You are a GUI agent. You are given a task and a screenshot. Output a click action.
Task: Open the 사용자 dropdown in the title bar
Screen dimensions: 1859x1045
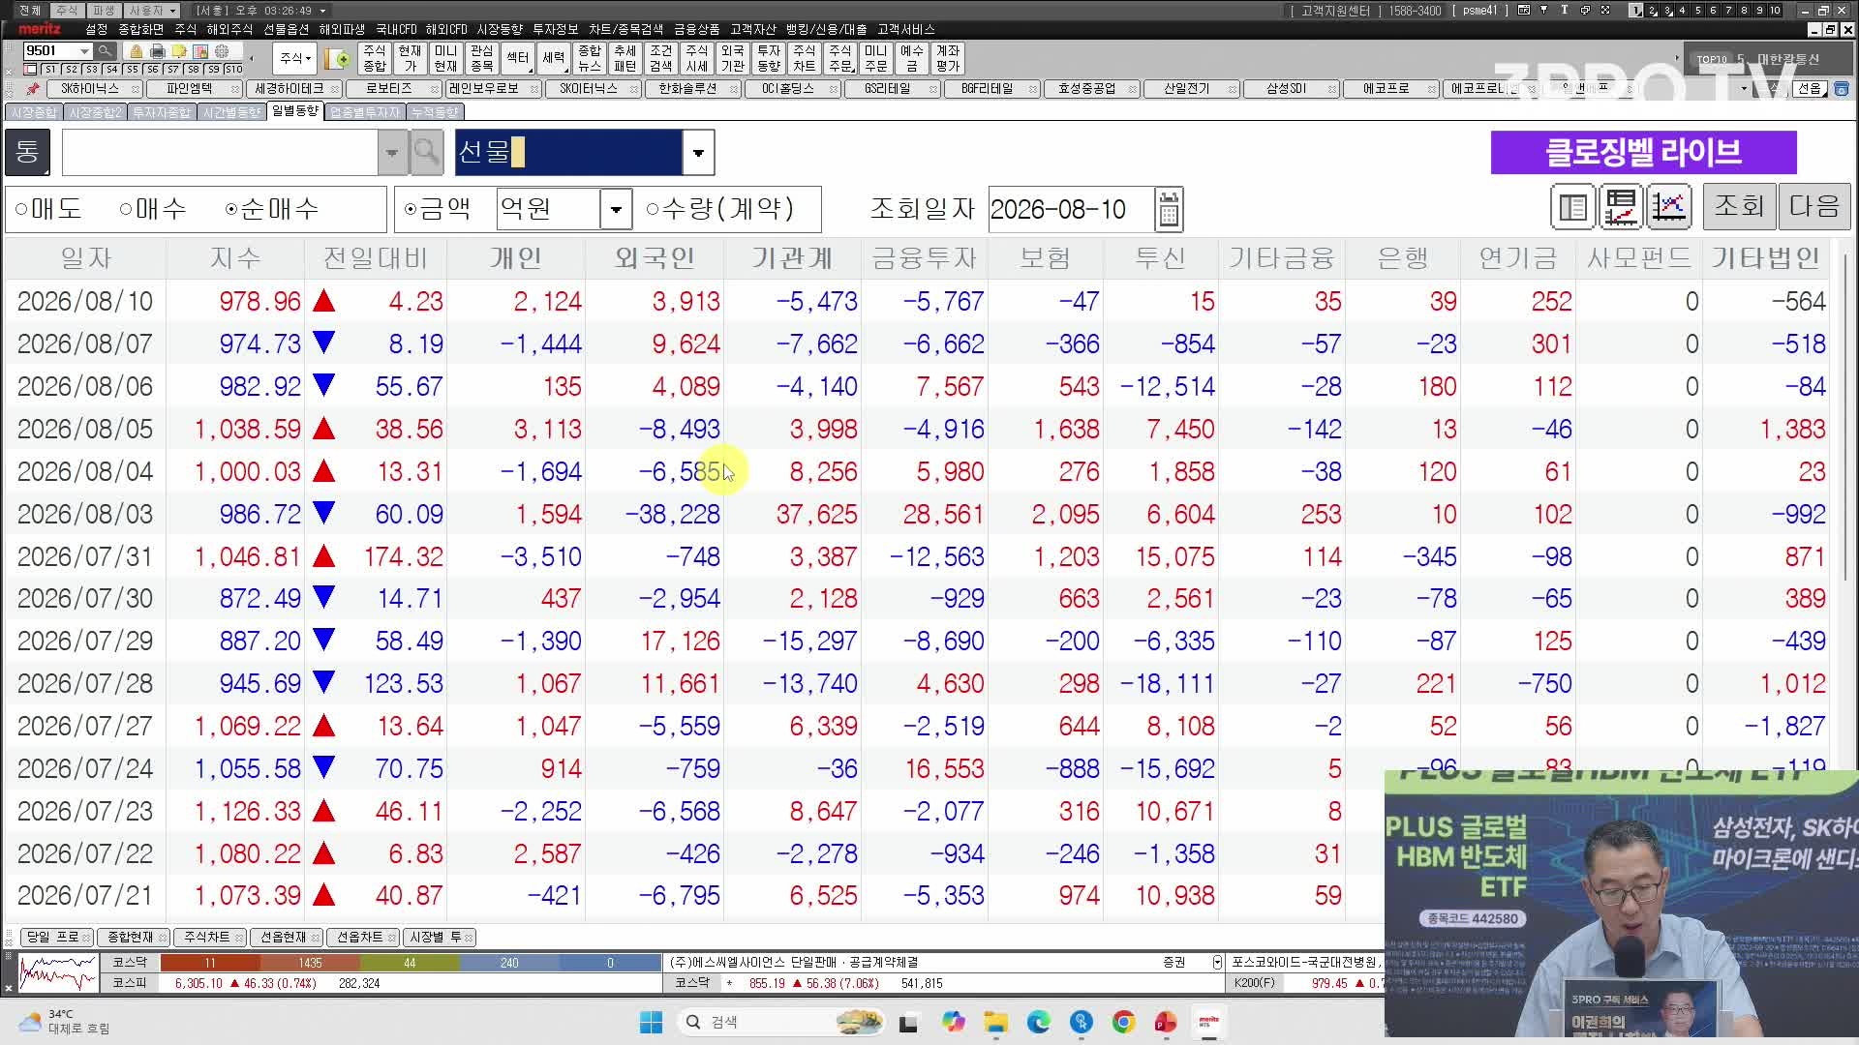point(153,10)
